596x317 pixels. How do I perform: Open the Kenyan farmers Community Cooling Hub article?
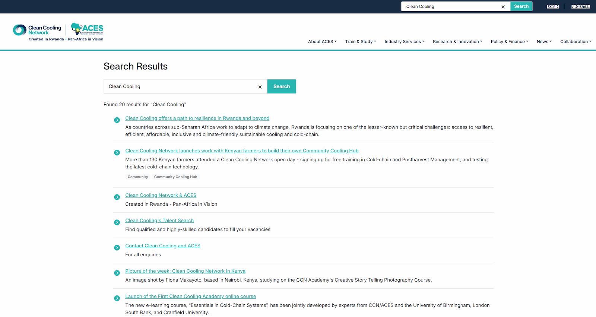click(242, 150)
